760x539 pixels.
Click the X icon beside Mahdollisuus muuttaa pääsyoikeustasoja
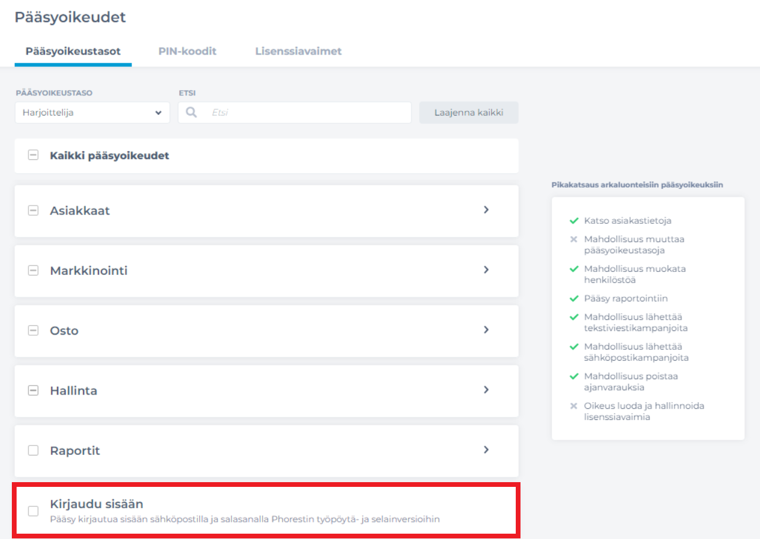(573, 240)
